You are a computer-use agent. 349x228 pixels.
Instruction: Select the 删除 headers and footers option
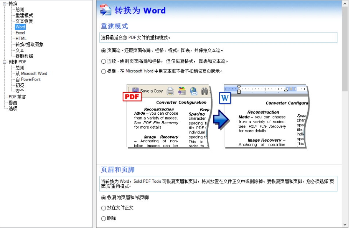click(x=103, y=218)
